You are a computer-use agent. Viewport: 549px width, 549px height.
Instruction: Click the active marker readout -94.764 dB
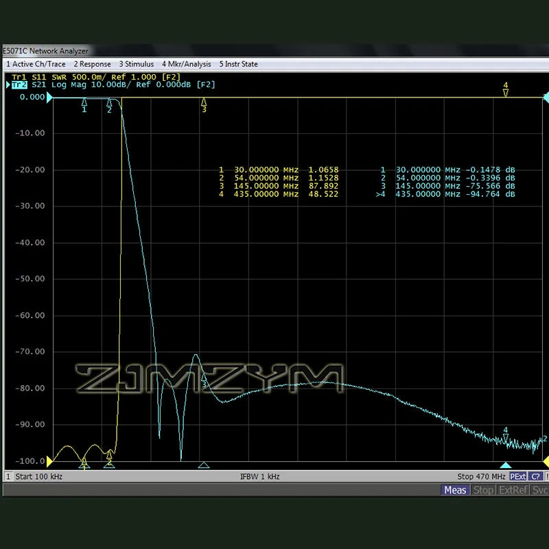click(490, 194)
